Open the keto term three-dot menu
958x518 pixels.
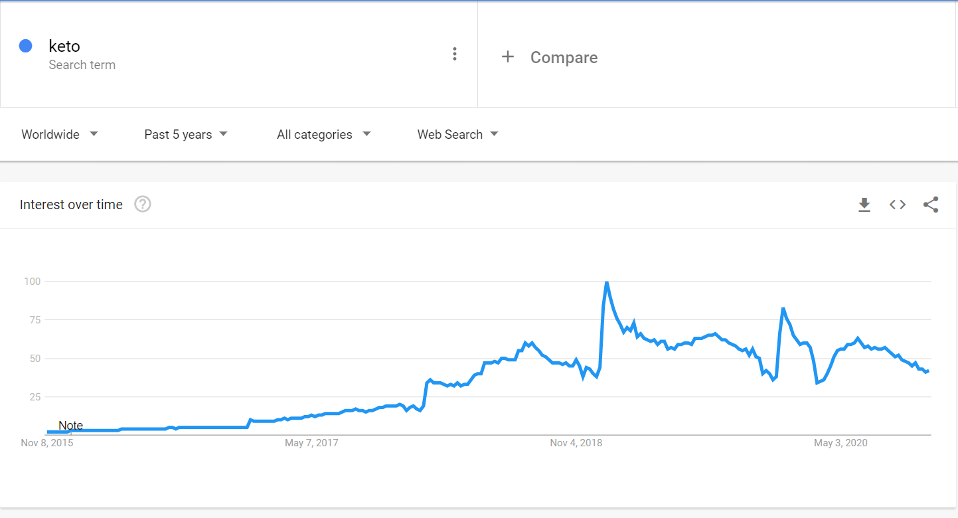[454, 54]
